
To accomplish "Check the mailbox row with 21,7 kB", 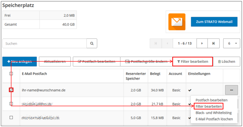I will point(11,104).
